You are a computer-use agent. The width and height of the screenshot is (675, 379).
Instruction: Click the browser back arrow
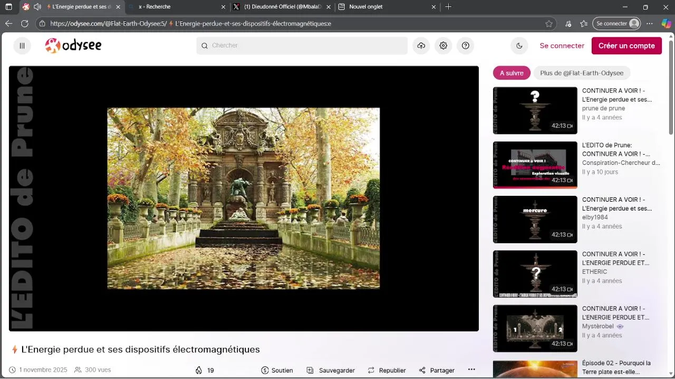point(8,24)
